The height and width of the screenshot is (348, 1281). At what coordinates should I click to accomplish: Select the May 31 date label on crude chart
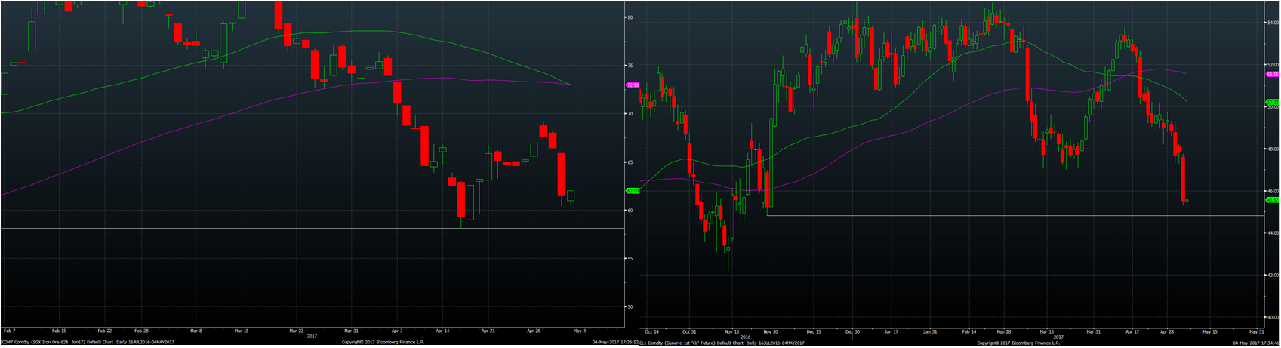pyautogui.click(x=1256, y=331)
